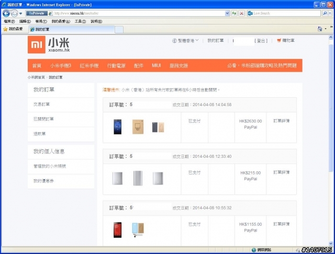335x254 pixels.
Task: Open 我的優惠券 in sidebar
Action: pyautogui.click(x=43, y=181)
